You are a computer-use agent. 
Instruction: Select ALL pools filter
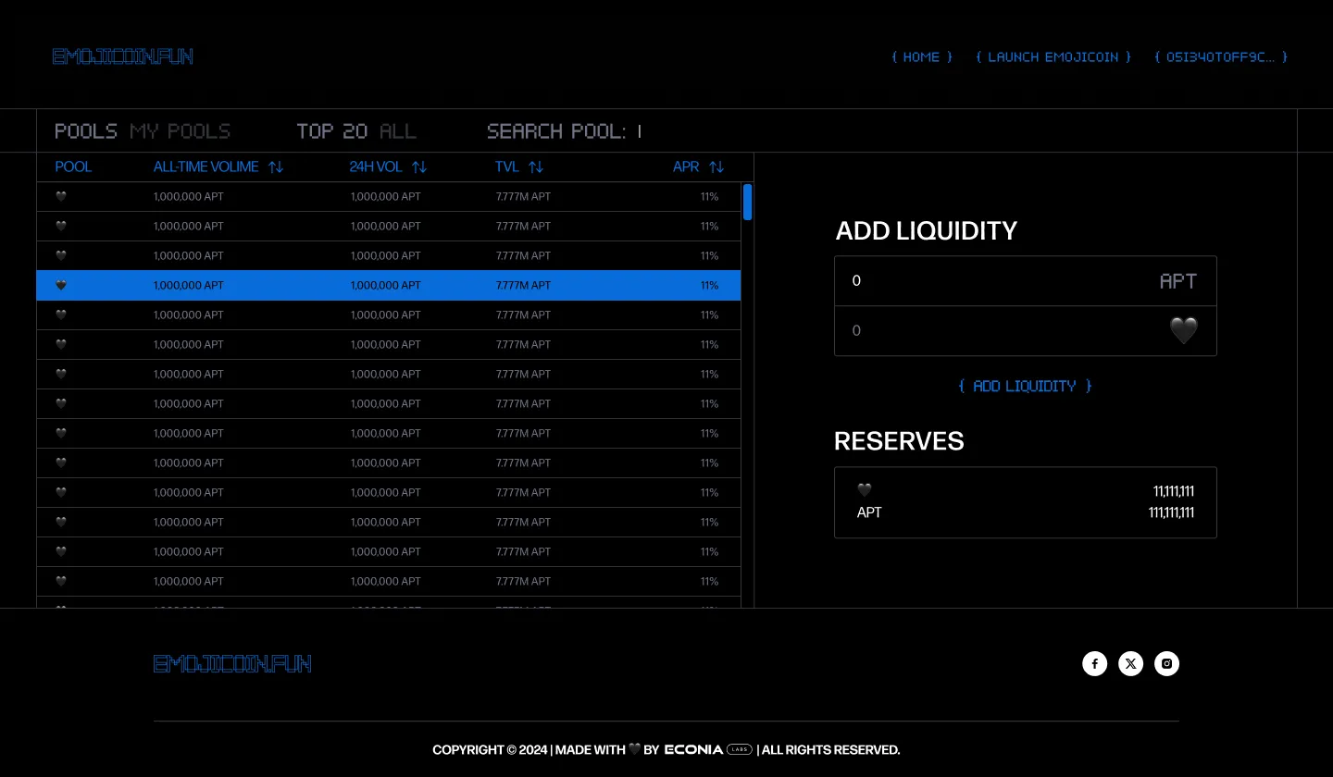[398, 131]
